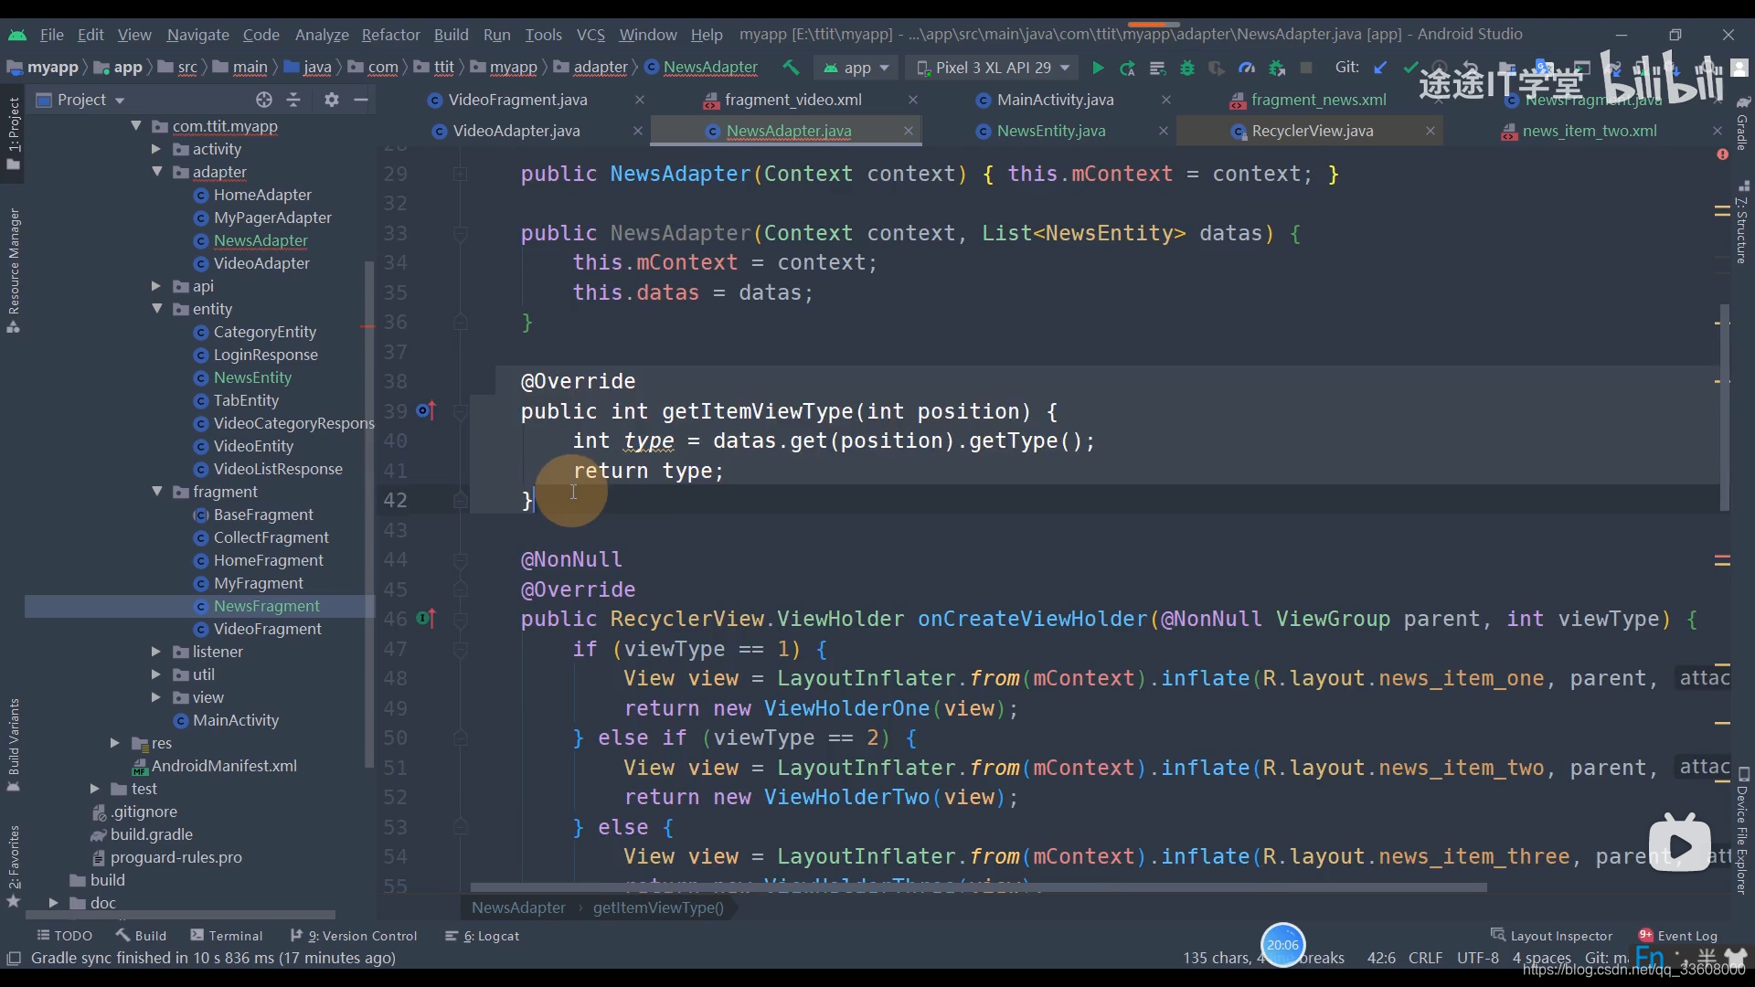This screenshot has width=1755, height=987.
Task: Click Run with Coverage icon
Action: coord(1216,68)
